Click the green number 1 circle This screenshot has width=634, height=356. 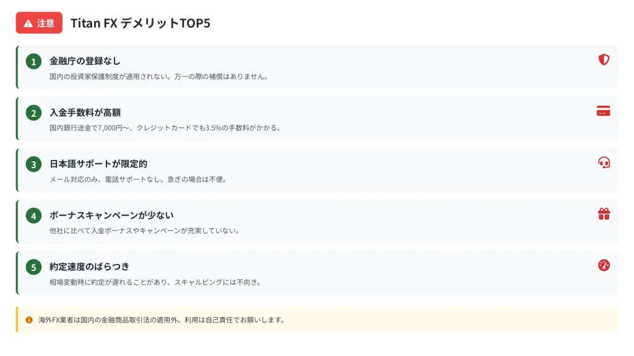33,61
